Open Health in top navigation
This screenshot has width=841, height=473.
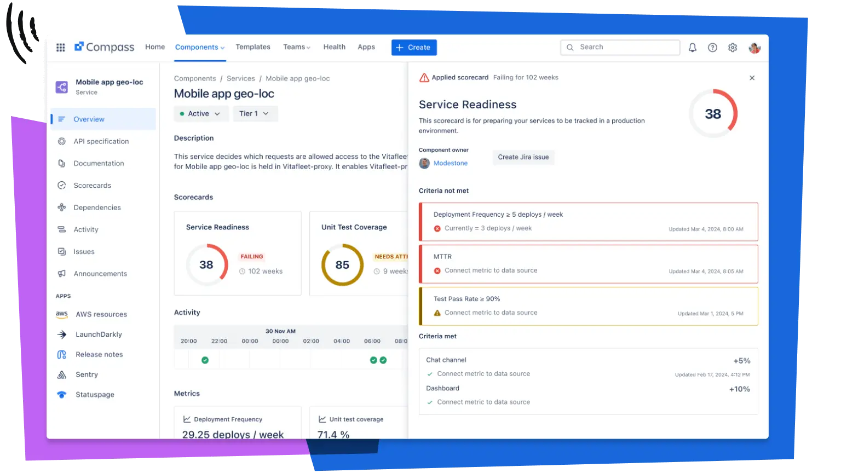[335, 47]
